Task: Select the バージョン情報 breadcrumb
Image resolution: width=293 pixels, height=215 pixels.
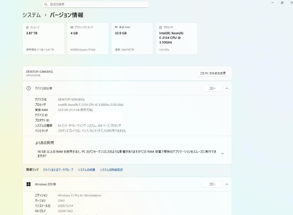Action: coord(66,15)
